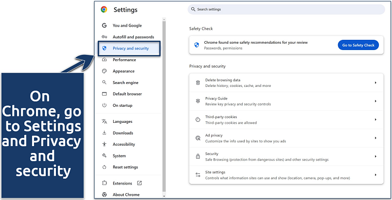Click the Third-party cookies icon
The height and width of the screenshot is (200, 392).
198,119
